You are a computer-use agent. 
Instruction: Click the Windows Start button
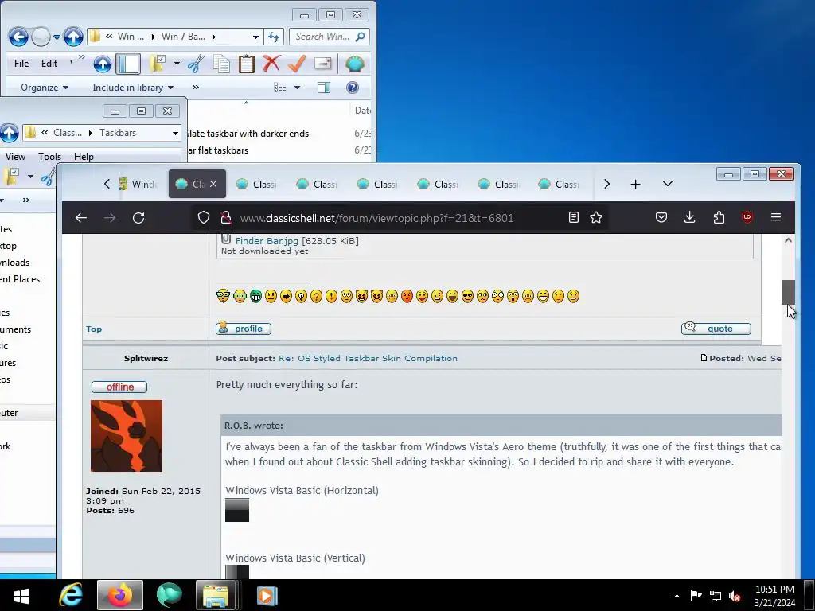point(21,595)
